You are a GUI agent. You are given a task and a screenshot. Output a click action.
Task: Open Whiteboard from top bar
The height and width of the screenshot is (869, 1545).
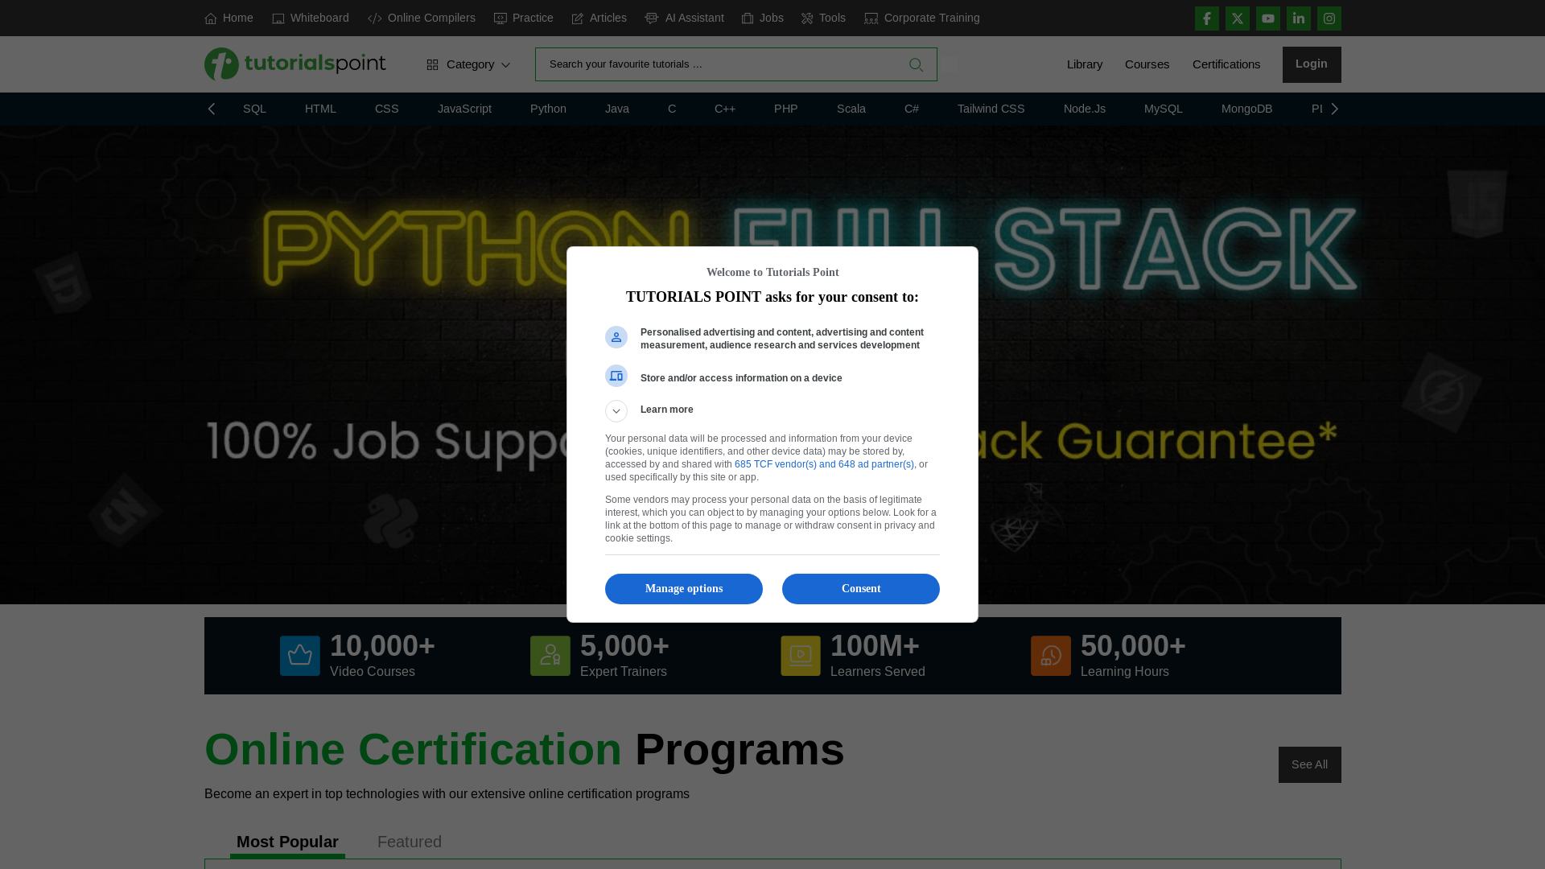tap(311, 18)
